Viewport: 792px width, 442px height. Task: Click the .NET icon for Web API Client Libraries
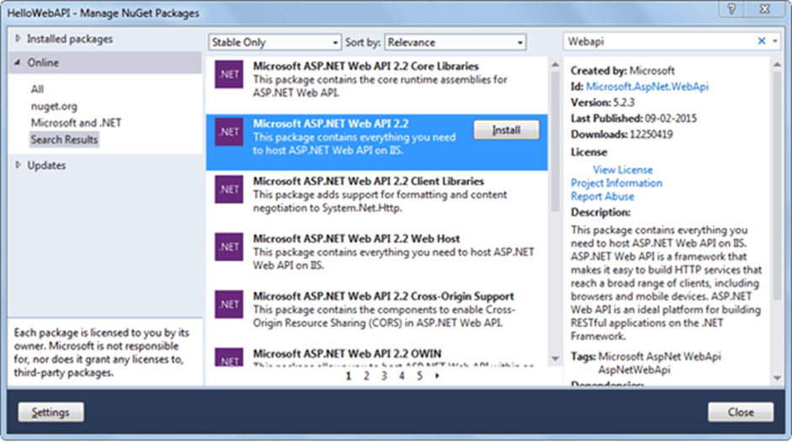[x=229, y=189]
